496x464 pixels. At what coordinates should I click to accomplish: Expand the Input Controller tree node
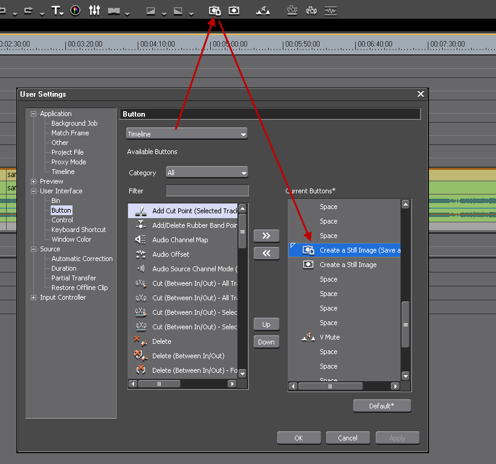point(34,297)
